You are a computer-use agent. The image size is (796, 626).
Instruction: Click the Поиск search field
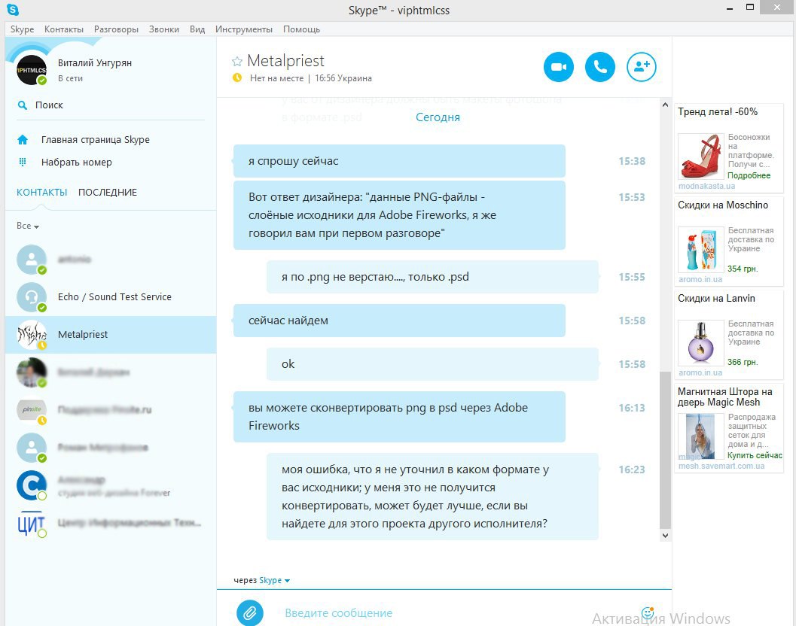point(111,105)
